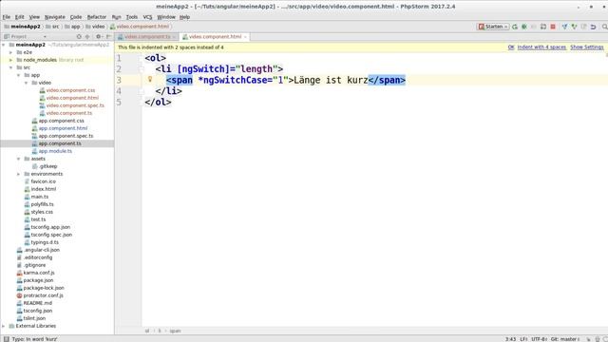Select index.html in project tree
The width and height of the screenshot is (608, 342).
coord(44,189)
